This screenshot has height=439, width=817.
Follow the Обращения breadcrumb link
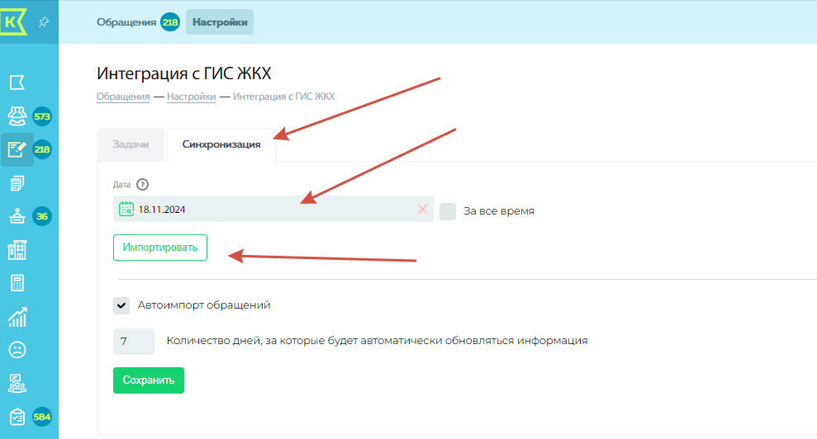pyautogui.click(x=123, y=97)
